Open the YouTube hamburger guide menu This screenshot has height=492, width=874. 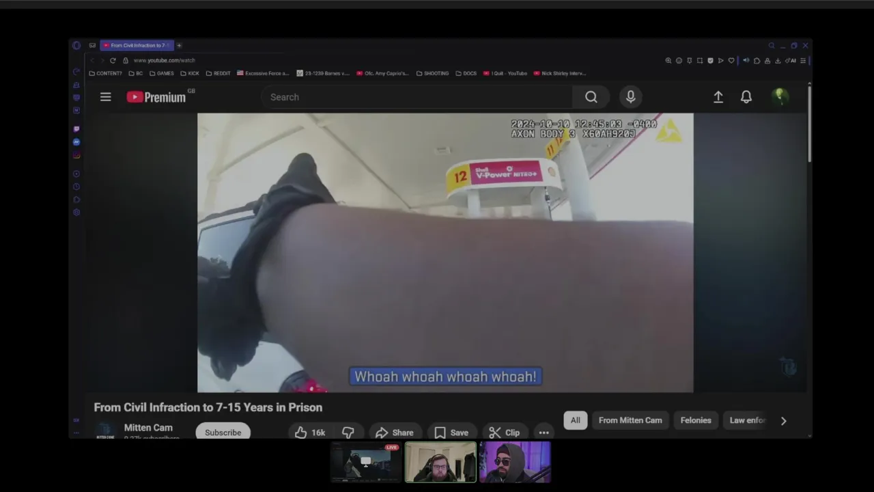click(x=105, y=97)
